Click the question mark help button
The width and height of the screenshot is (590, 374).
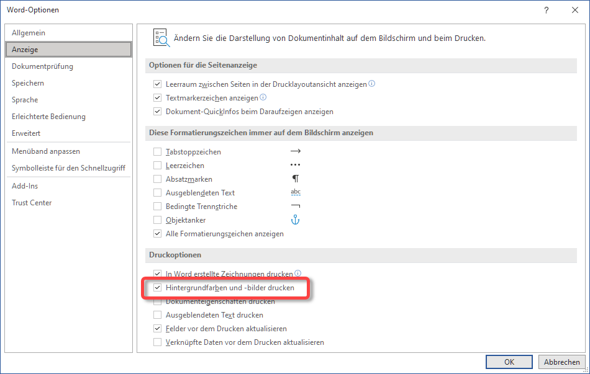[x=547, y=10]
